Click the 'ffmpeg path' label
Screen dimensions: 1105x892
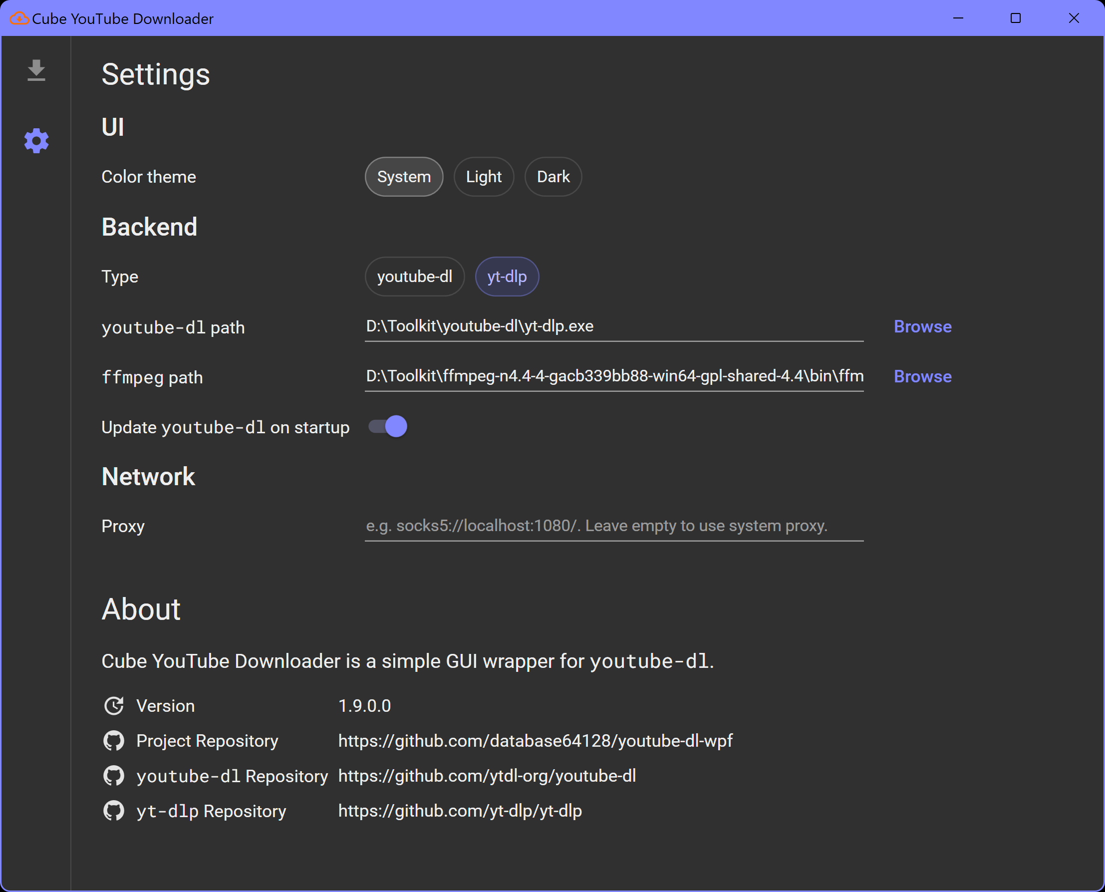click(x=152, y=378)
